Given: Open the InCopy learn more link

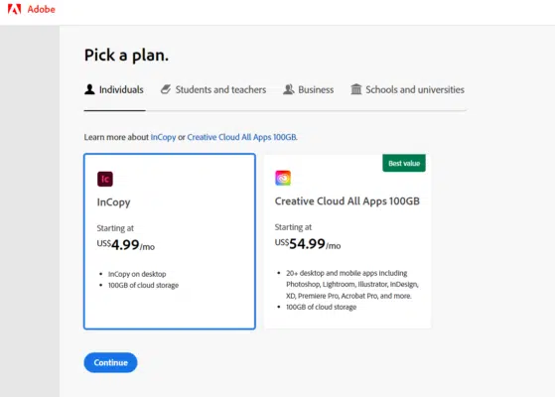Looking at the screenshot, I should (163, 137).
